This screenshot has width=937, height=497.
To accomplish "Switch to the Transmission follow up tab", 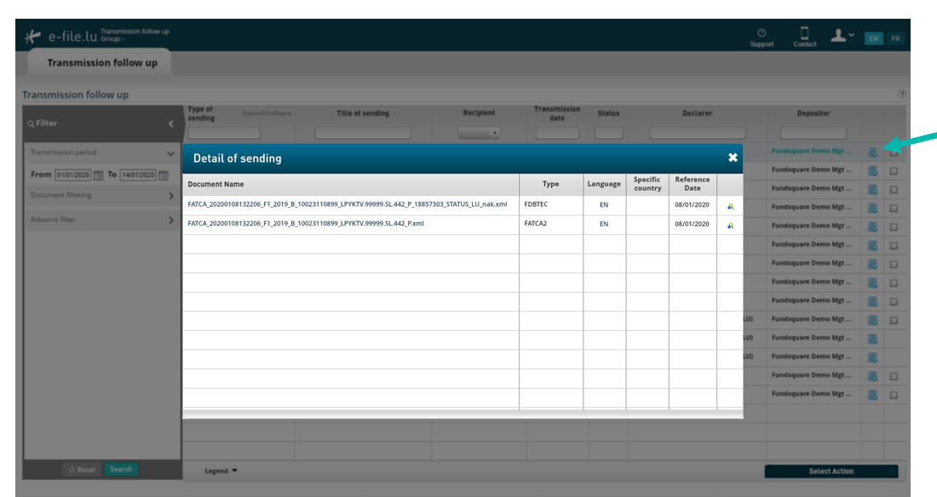I will [102, 63].
